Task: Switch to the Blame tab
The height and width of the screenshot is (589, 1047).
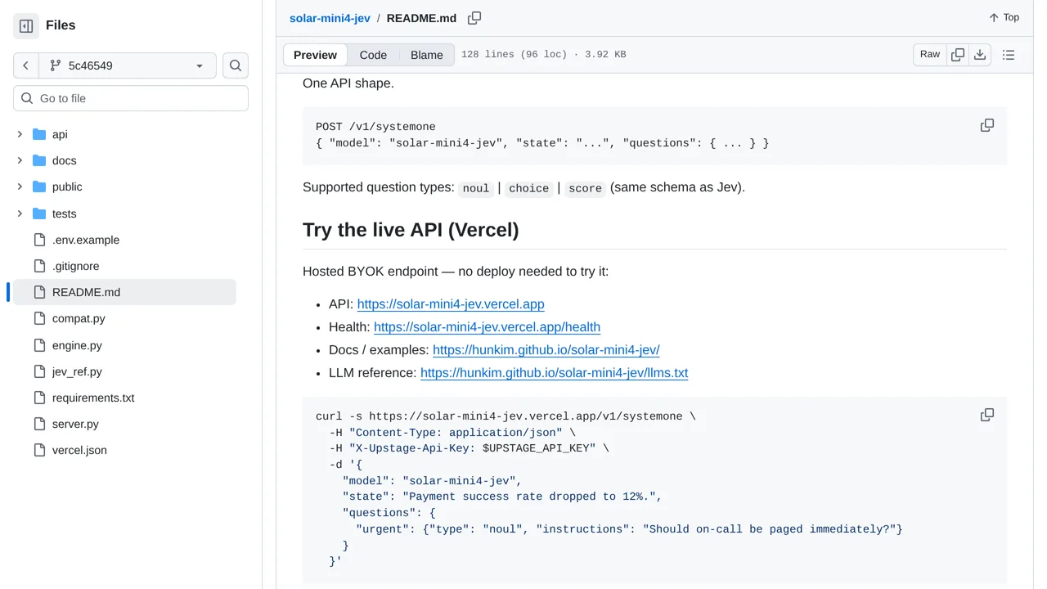Action: [x=426, y=55]
